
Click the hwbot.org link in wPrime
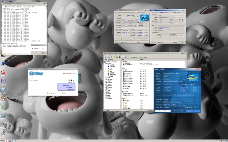click(x=70, y=73)
